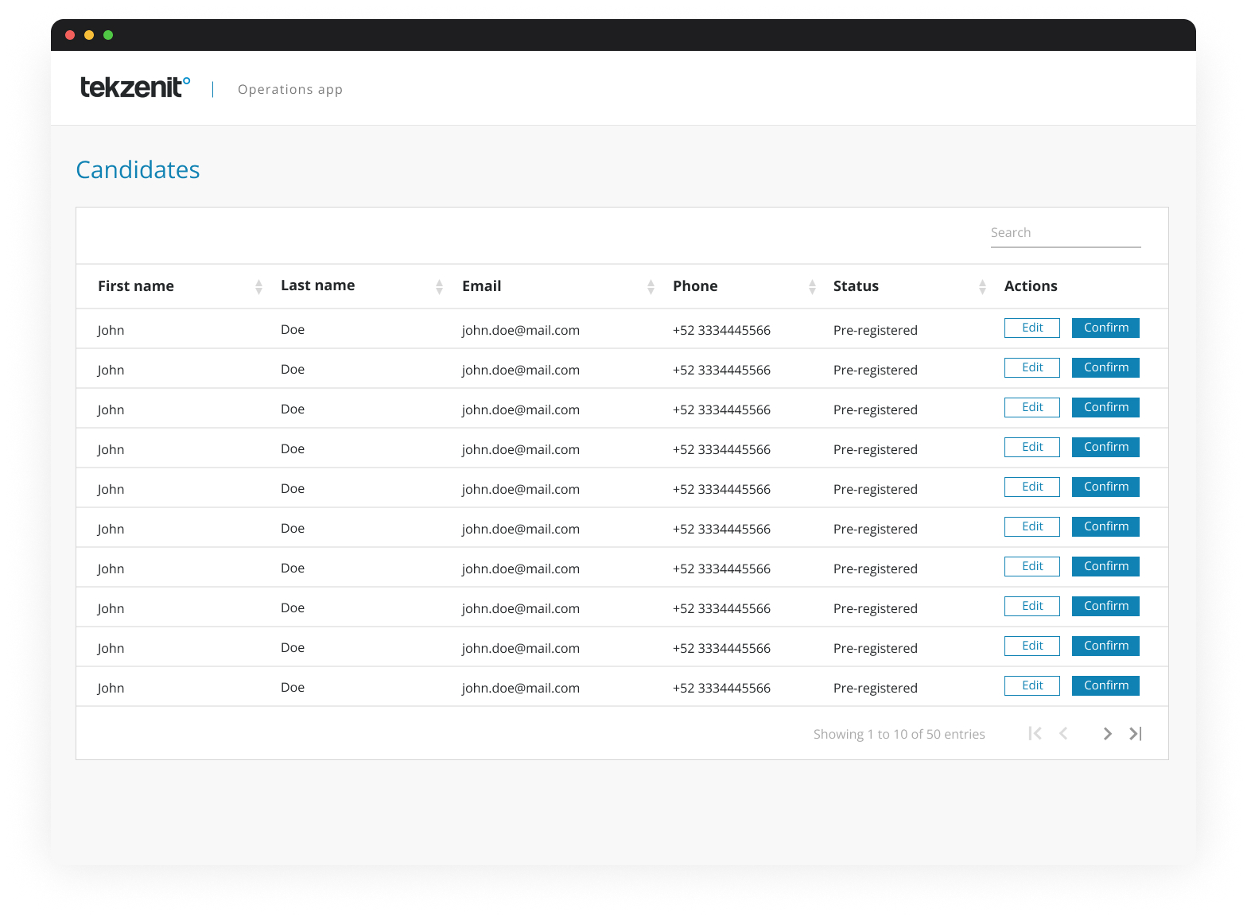Edit the candidate in the fifth row
Viewport: 1247px width, 916px height.
[1032, 487]
